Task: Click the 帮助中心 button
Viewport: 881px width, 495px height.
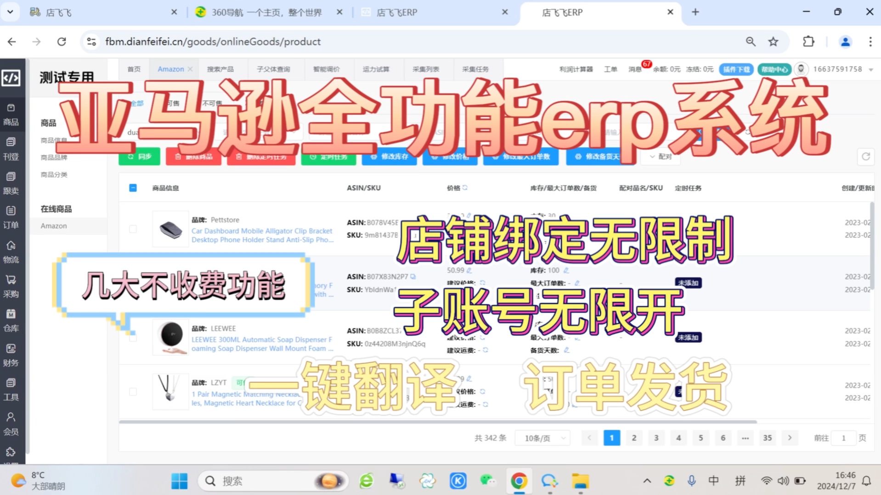Action: pos(774,69)
